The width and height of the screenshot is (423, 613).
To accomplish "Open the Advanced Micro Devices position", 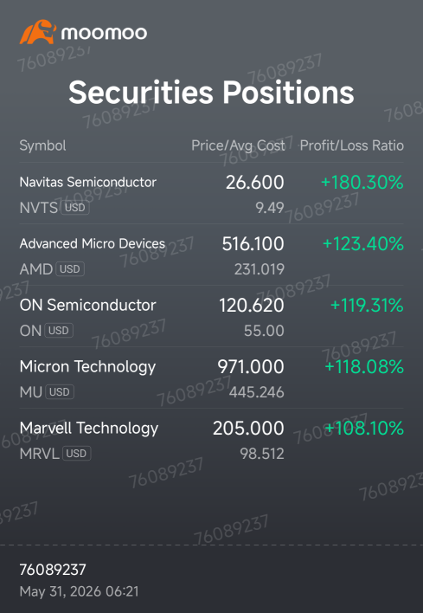I will click(211, 255).
